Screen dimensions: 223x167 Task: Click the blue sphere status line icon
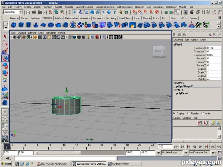109,12
